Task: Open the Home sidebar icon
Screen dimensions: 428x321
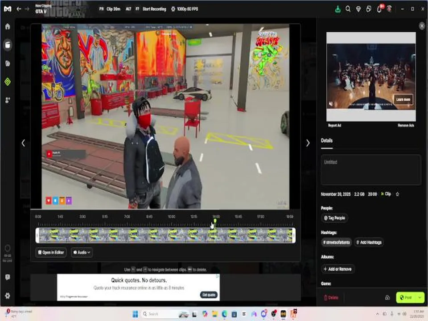Action: click(8, 26)
